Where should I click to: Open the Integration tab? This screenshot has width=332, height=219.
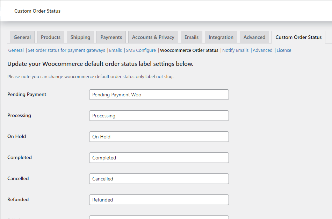(221, 37)
